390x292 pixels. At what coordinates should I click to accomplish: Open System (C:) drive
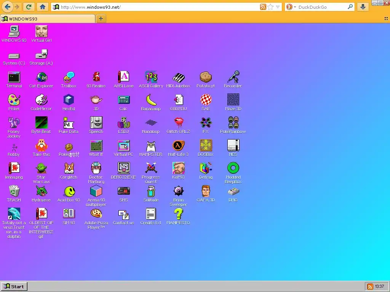[14, 59]
